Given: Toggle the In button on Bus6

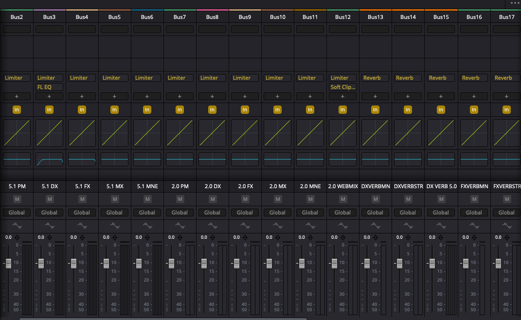Looking at the screenshot, I should point(147,110).
